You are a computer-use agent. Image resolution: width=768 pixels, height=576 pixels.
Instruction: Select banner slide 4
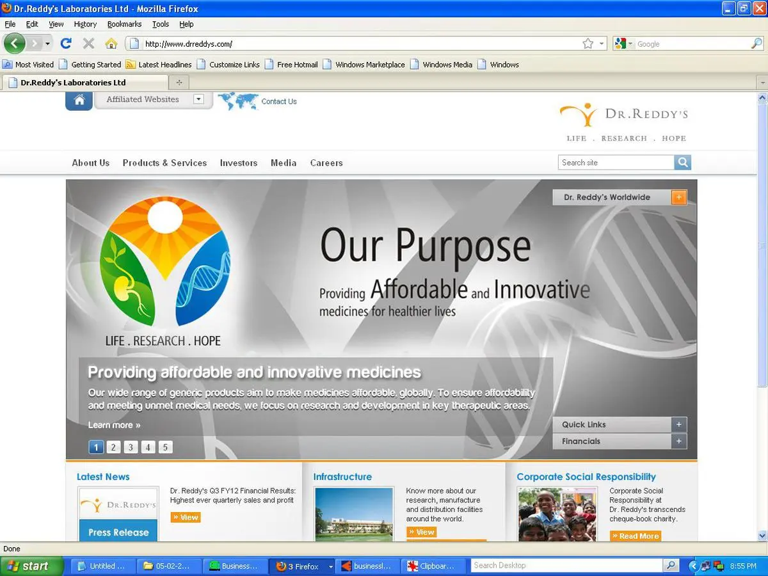click(x=148, y=447)
